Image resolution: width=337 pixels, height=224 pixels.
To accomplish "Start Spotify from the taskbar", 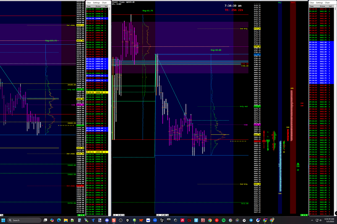I will pyautogui.click(x=224, y=221).
